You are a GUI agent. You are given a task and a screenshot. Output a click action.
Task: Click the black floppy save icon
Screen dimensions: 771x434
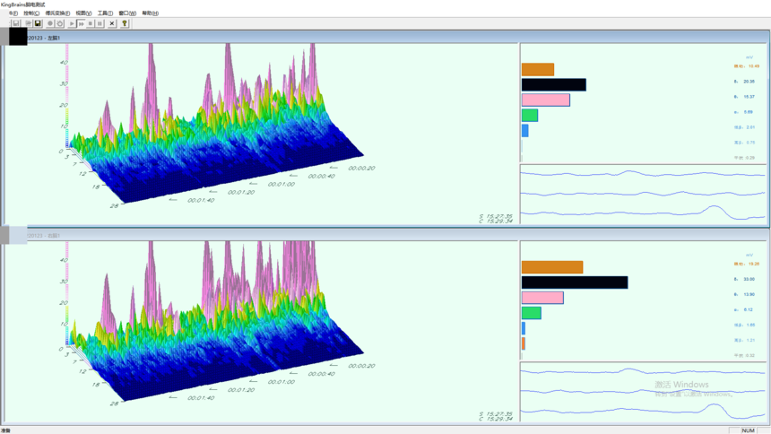[38, 23]
